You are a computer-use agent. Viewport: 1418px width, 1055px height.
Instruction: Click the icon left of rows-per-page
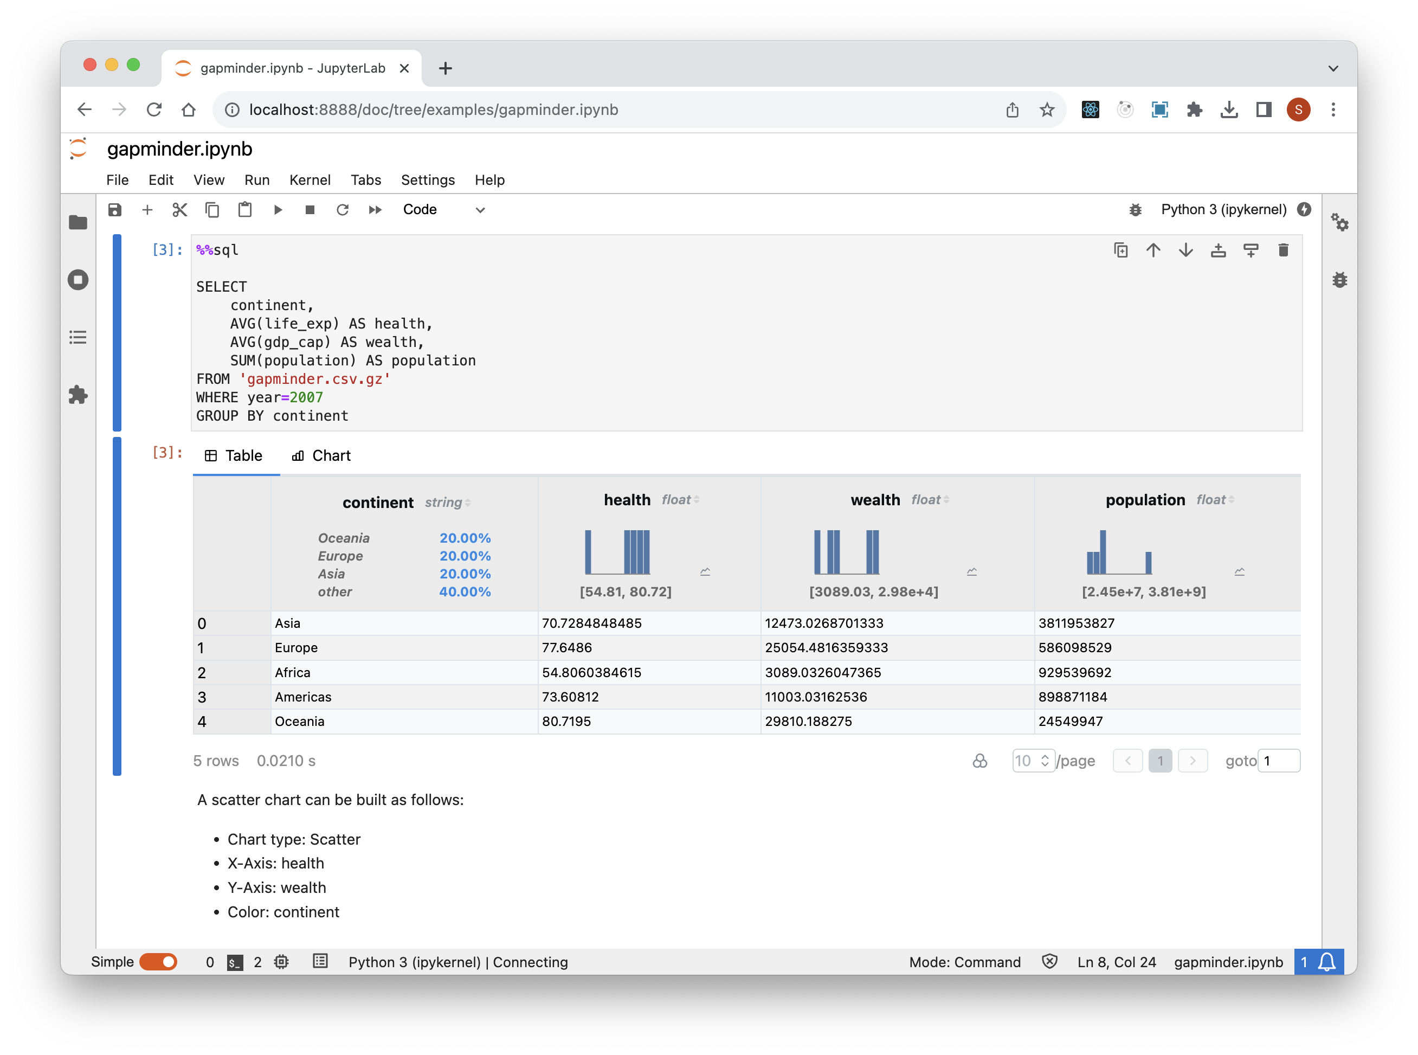pyautogui.click(x=980, y=761)
